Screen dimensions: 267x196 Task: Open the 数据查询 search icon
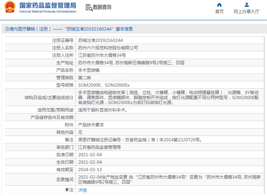tap(89, 8)
